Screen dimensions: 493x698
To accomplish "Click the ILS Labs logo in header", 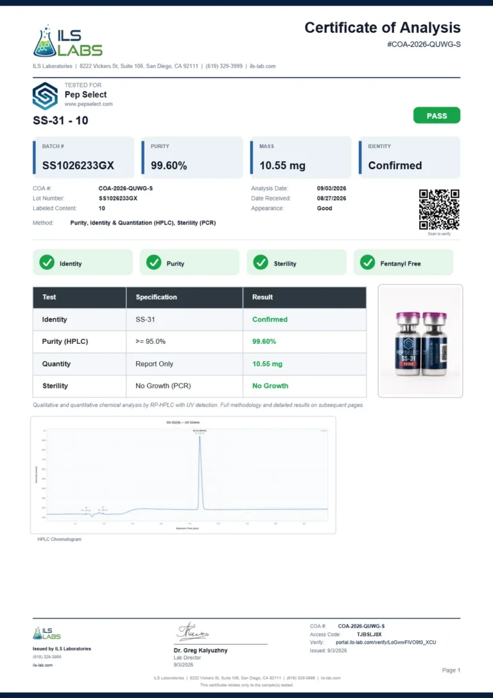I will coord(67,41).
